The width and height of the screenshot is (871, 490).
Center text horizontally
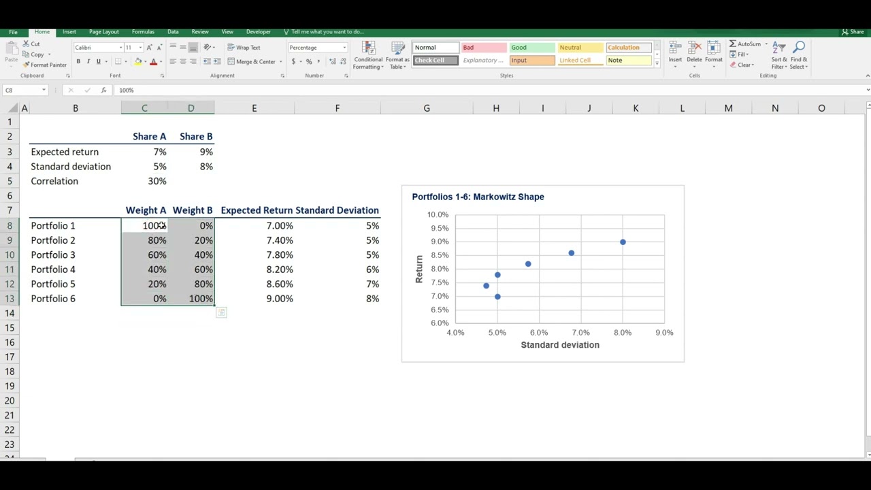click(x=183, y=62)
